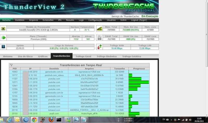
Task: Click Logout (hygor)
Action: point(139,20)
